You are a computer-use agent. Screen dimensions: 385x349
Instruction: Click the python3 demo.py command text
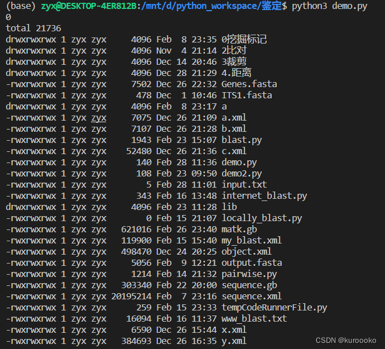[x=330, y=6]
